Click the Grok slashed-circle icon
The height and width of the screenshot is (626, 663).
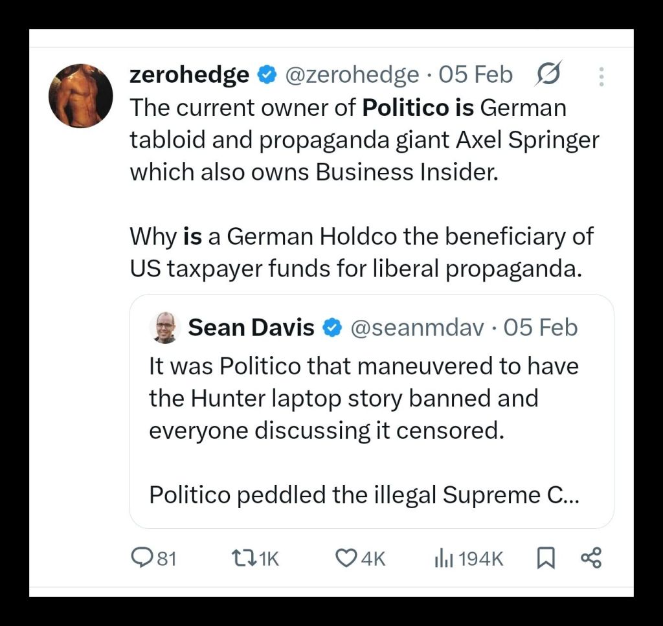548,75
